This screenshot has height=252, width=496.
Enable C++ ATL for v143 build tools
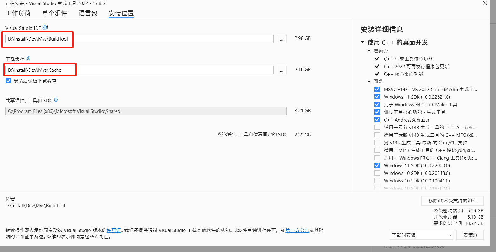[x=377, y=128]
